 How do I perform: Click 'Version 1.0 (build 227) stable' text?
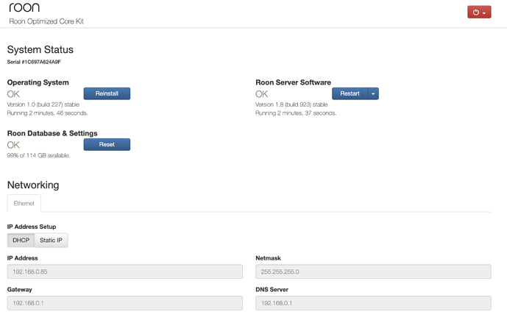tap(43, 104)
